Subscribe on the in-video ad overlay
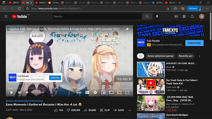 tap(55, 78)
